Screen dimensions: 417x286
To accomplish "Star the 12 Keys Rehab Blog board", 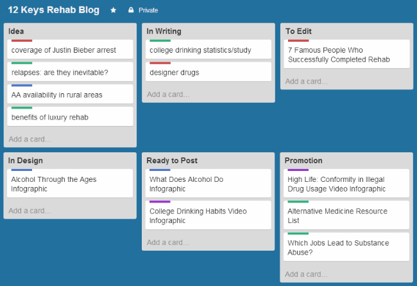I will [114, 10].
